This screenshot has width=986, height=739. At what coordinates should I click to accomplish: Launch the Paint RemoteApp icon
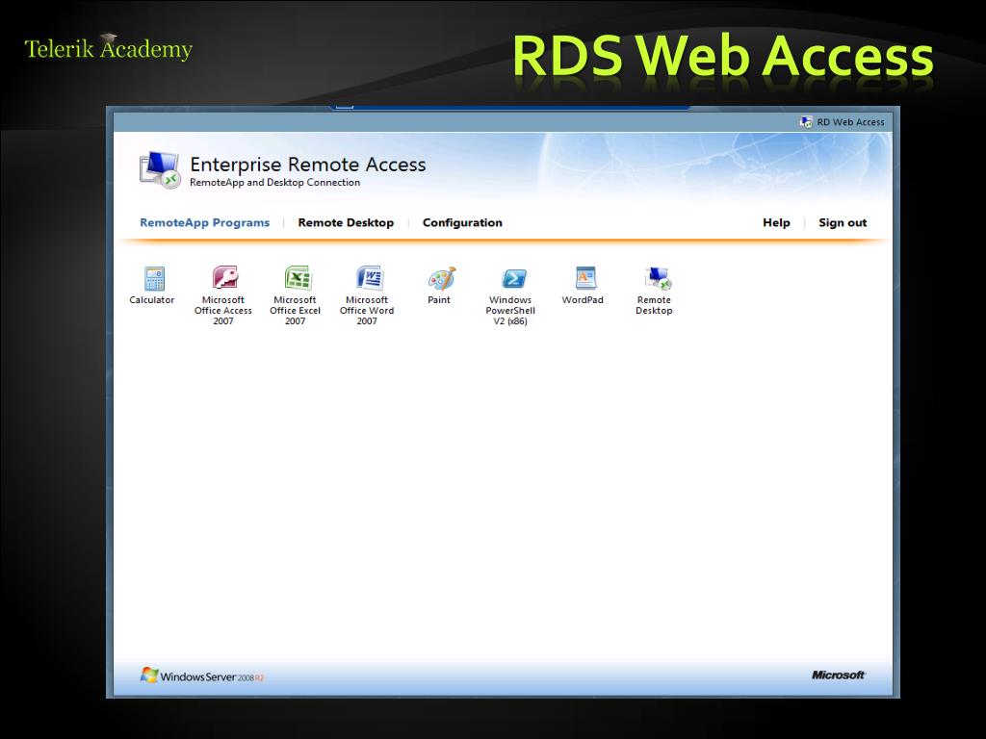[x=441, y=278]
